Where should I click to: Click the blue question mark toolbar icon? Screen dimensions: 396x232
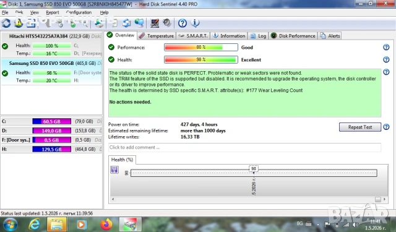tap(183, 24)
